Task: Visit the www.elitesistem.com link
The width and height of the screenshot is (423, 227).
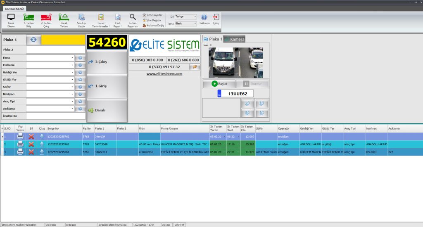Action: (164, 73)
